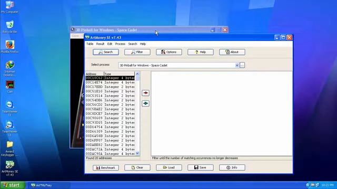337x189 pixels.
Task: Click the ellipsis button beside process dropdown
Action: pos(242,65)
